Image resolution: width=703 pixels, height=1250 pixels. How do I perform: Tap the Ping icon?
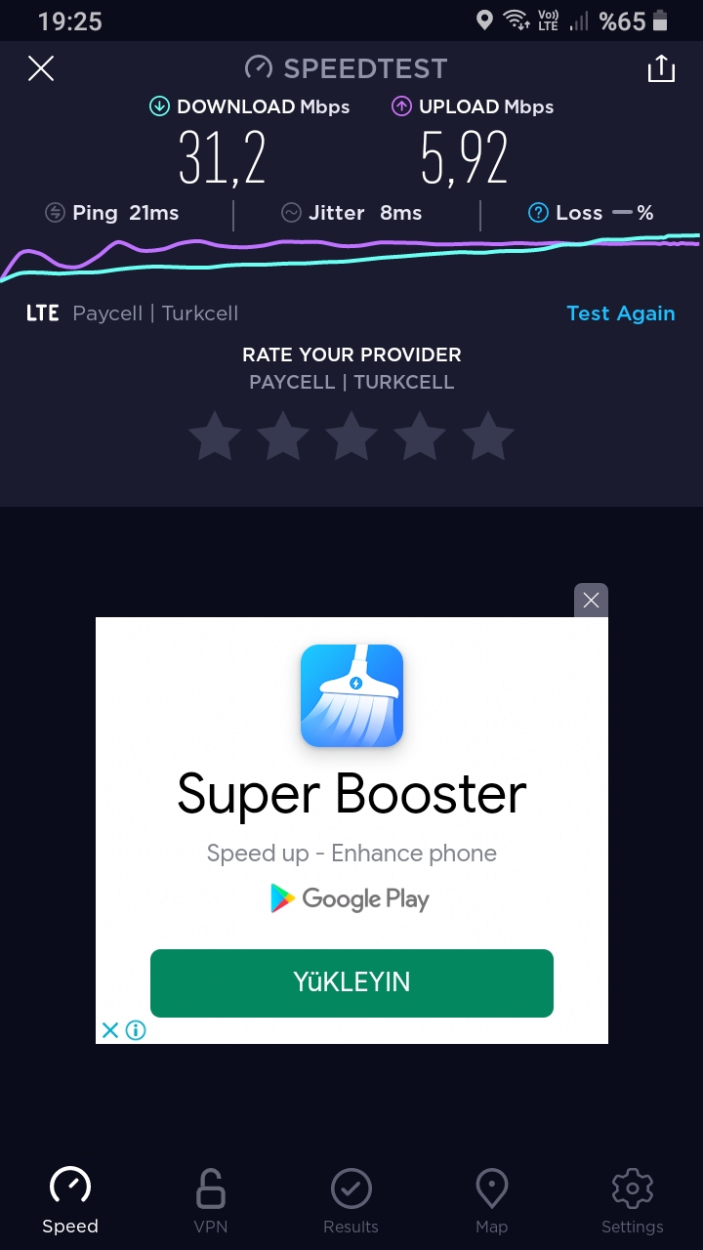(56, 213)
